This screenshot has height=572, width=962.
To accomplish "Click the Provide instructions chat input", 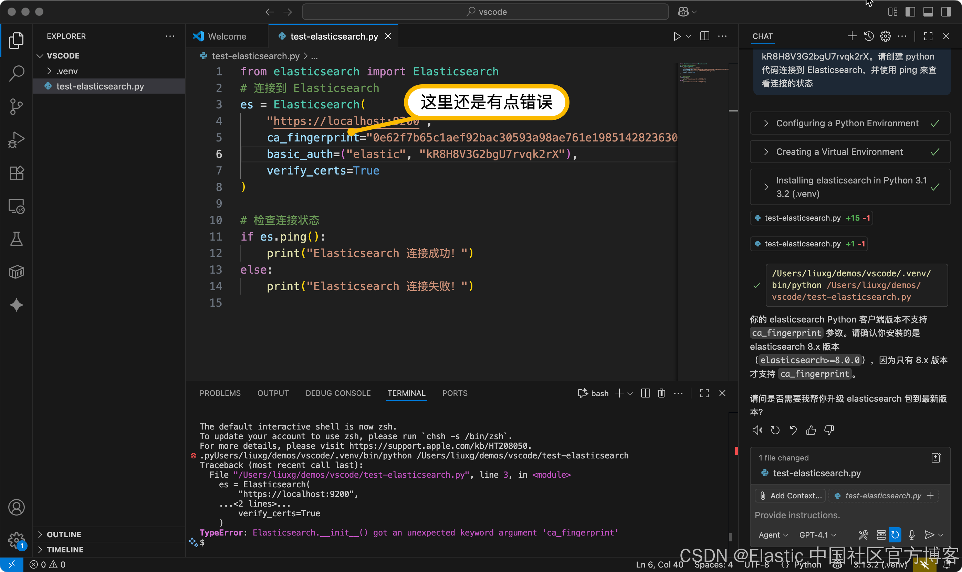I will [850, 515].
